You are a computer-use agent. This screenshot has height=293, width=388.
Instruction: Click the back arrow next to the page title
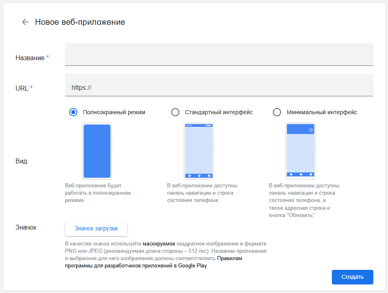click(25, 22)
